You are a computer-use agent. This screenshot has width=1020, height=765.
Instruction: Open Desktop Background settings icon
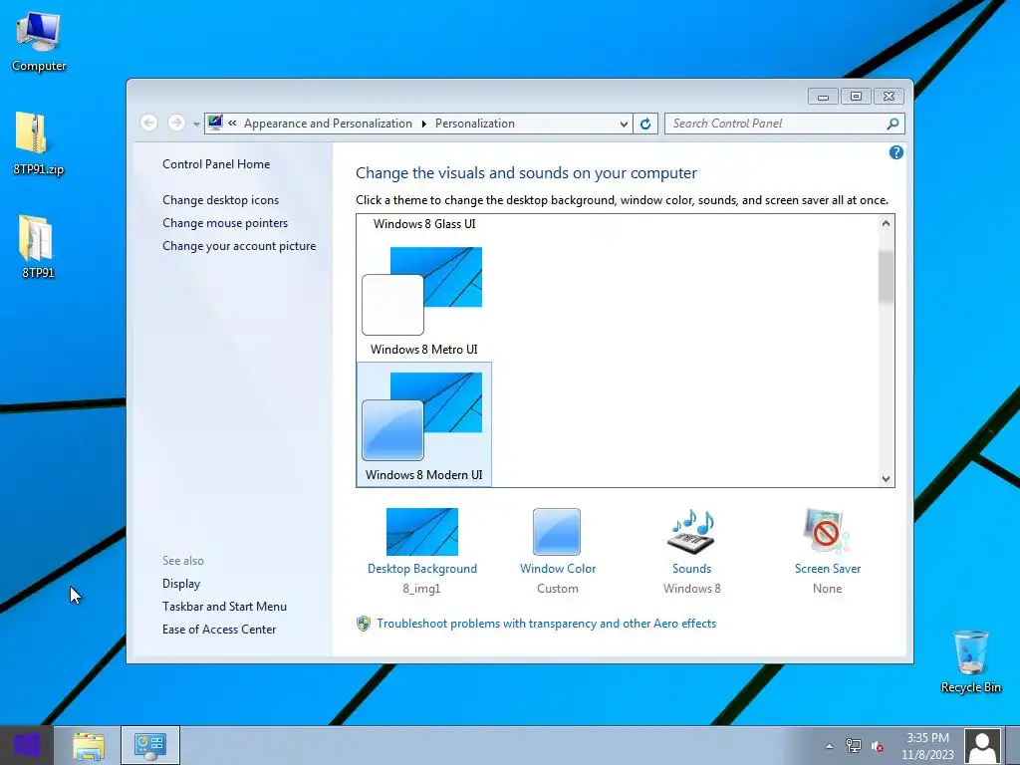(422, 532)
